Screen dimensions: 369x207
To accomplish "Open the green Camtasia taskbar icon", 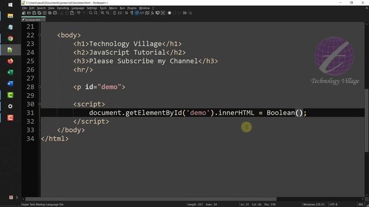I will click(10, 95).
